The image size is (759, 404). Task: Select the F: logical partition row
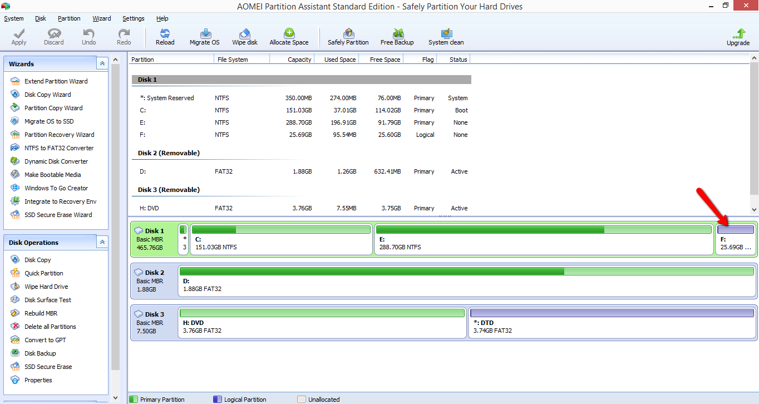click(x=301, y=135)
